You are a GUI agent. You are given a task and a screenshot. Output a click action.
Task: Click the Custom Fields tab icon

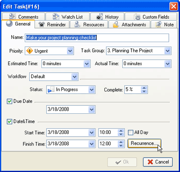[x=137, y=17]
